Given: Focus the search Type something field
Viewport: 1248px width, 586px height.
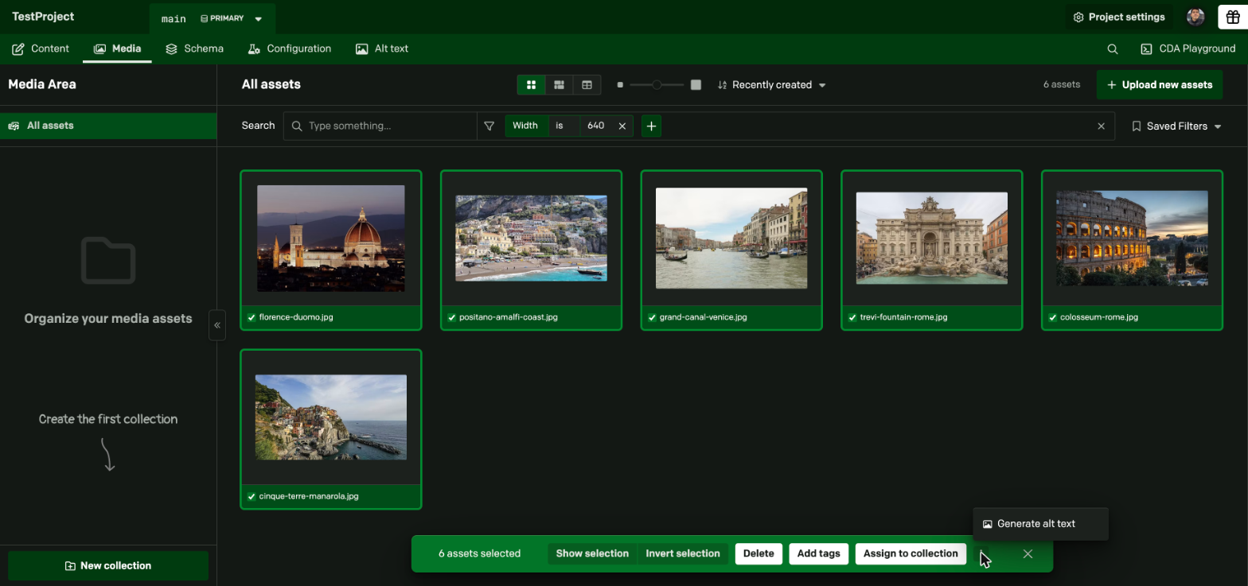Looking at the screenshot, I should (380, 126).
